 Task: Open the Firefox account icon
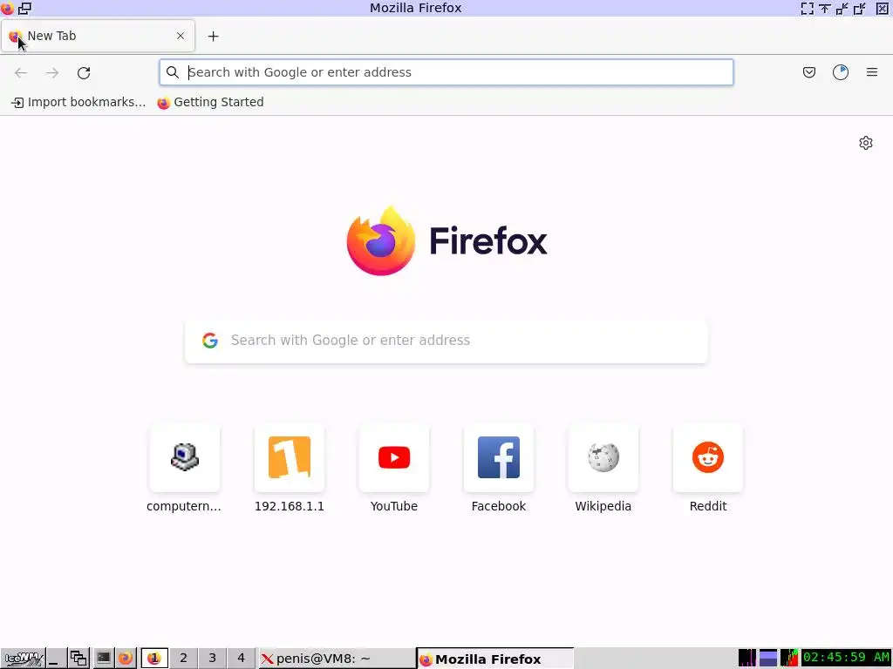point(841,72)
